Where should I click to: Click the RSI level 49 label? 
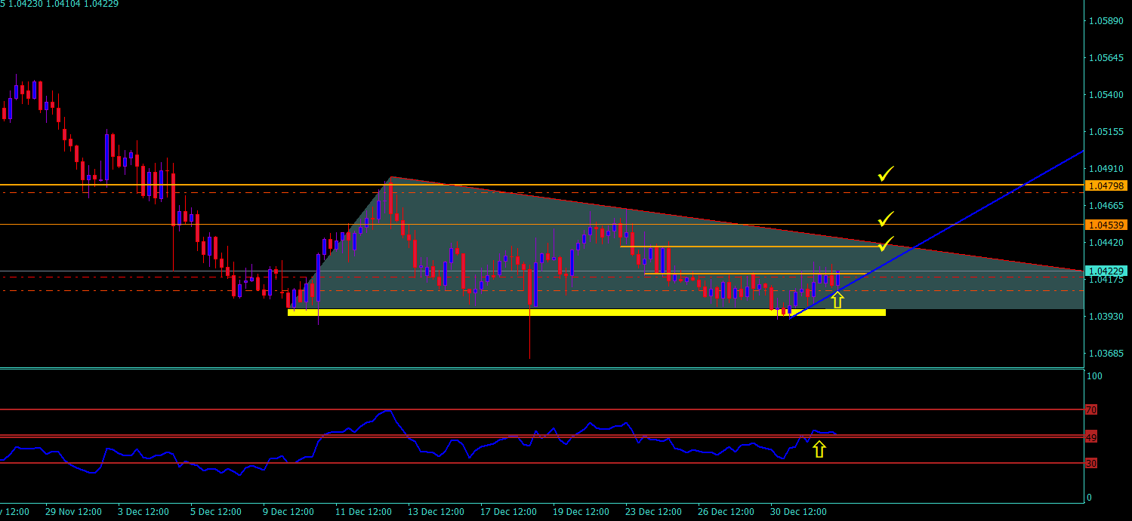pos(1090,437)
